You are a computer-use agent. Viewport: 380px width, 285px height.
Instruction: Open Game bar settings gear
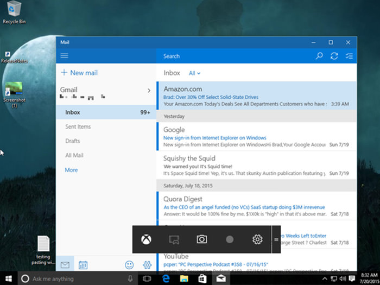pyautogui.click(x=257, y=239)
